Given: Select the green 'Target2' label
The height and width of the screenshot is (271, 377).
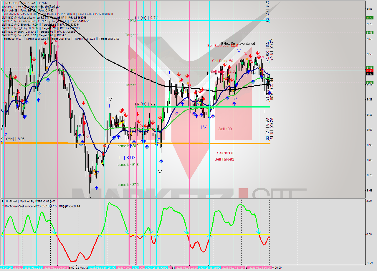Looking at the screenshot, I should [x=131, y=35].
